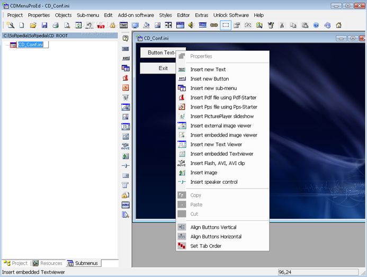Click the home house icon in the toolbar
This screenshot has width=367, height=277.
point(339,25)
